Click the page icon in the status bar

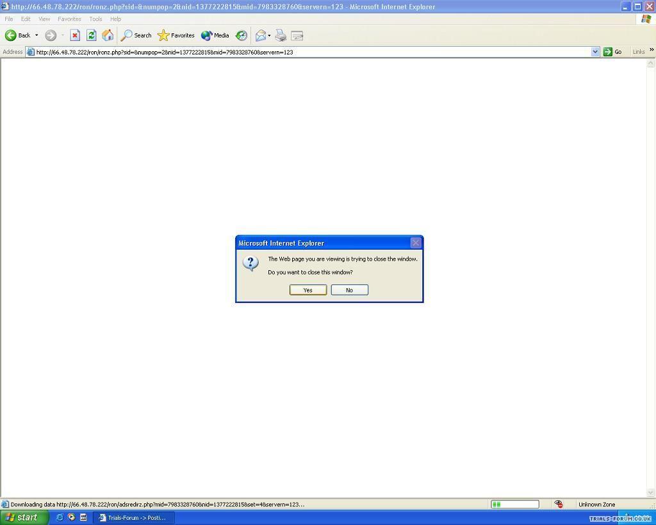pos(5,505)
